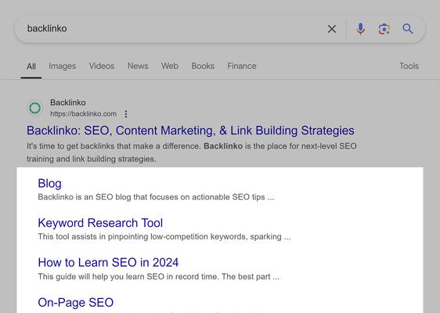Image resolution: width=440 pixels, height=313 pixels.
Task: Switch to the Books tab
Action: coord(203,66)
